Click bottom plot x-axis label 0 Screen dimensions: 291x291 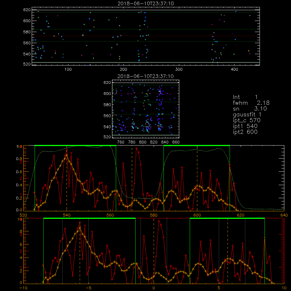coord(154,288)
